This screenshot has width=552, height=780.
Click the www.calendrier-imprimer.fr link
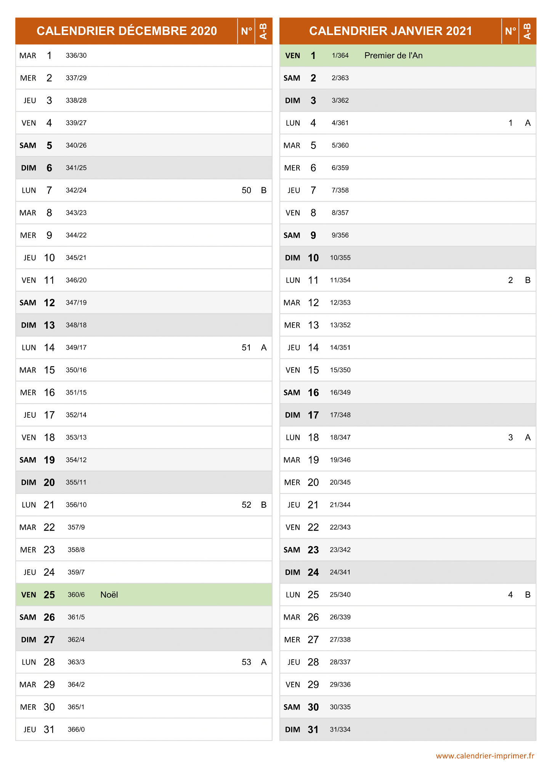(485, 756)
